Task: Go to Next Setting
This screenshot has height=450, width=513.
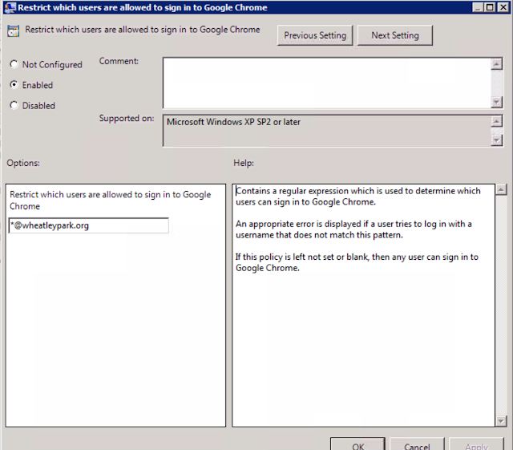Action: pos(395,35)
